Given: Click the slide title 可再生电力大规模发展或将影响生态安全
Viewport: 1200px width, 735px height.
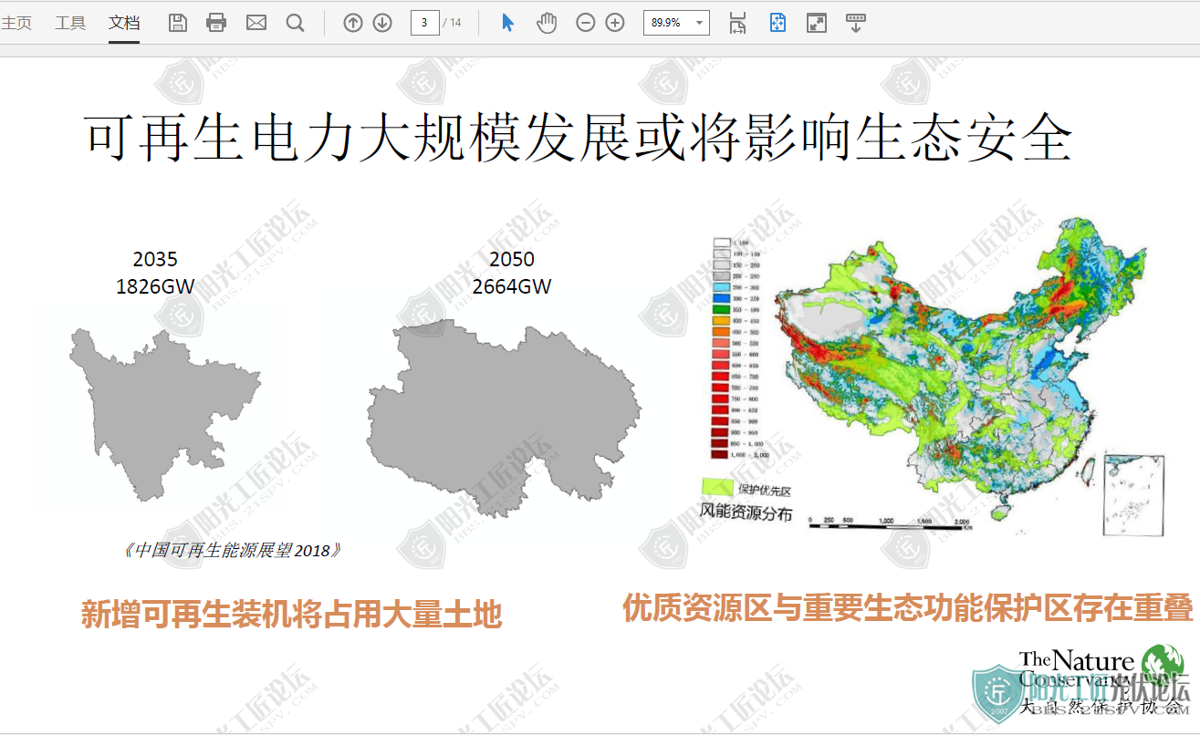Looking at the screenshot, I should 579,138.
